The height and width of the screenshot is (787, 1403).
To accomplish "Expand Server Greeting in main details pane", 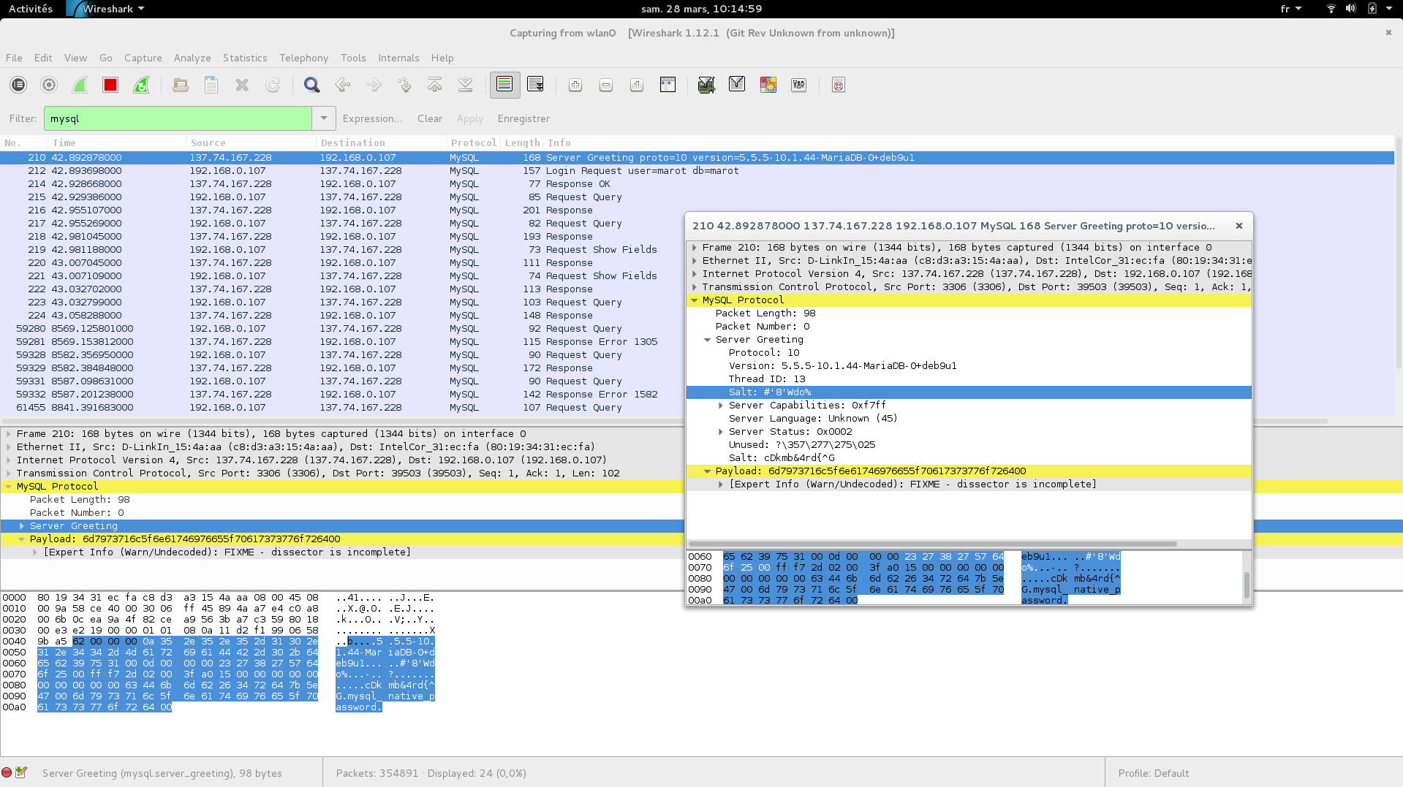I will coord(22,526).
